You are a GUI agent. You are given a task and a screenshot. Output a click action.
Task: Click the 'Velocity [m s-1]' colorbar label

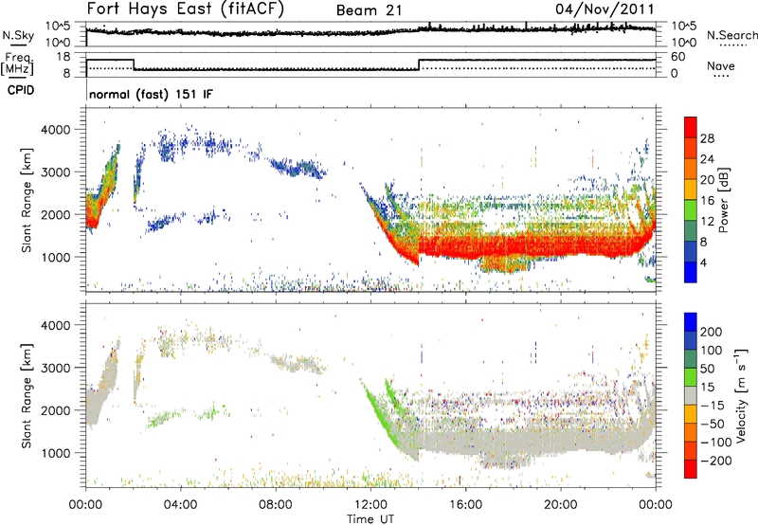(x=741, y=395)
